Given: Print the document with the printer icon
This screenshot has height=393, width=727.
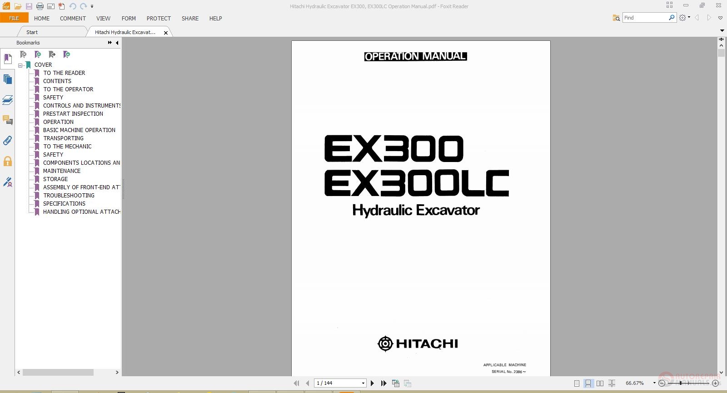Looking at the screenshot, I should coord(40,6).
